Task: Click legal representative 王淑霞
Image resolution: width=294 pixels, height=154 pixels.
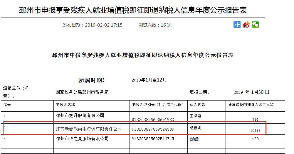Action: point(195,116)
